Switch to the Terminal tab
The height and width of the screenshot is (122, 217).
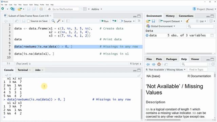click(23, 70)
